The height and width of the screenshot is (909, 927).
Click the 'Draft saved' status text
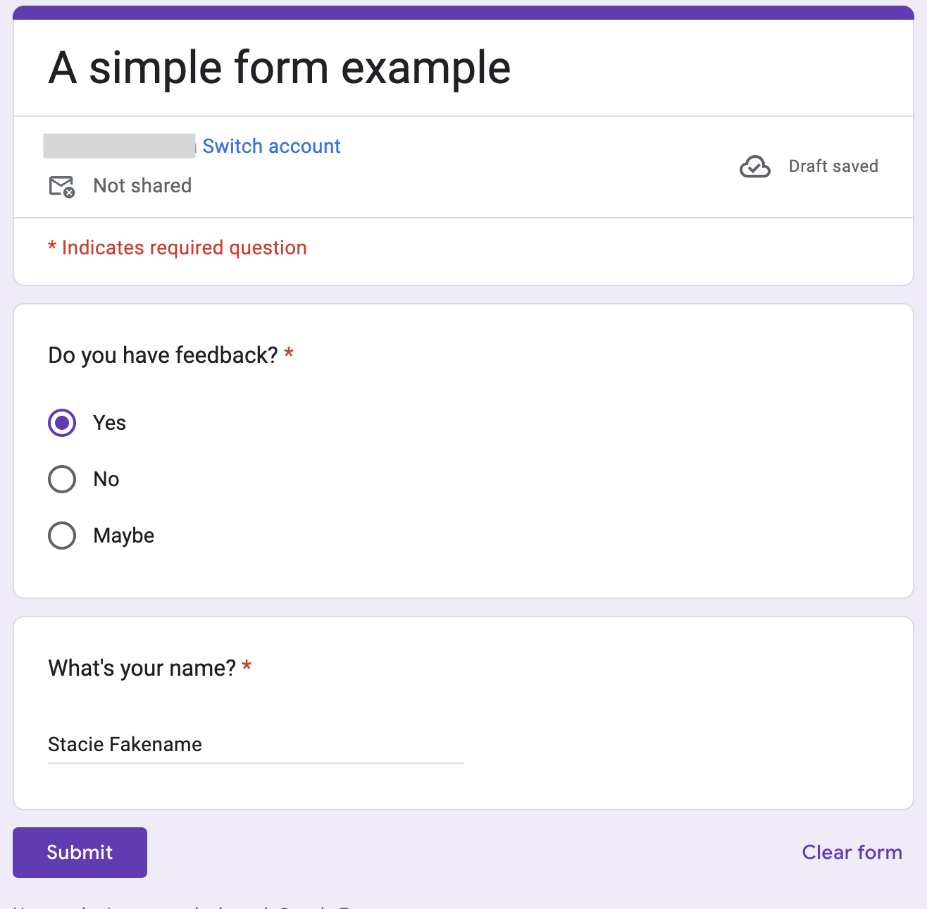[x=833, y=166]
